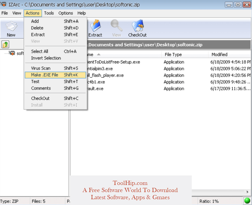Screen dimensions: 252x205
Task: Click the 6/18/2009 4:20:56 modified date
Action: tap(230, 75)
